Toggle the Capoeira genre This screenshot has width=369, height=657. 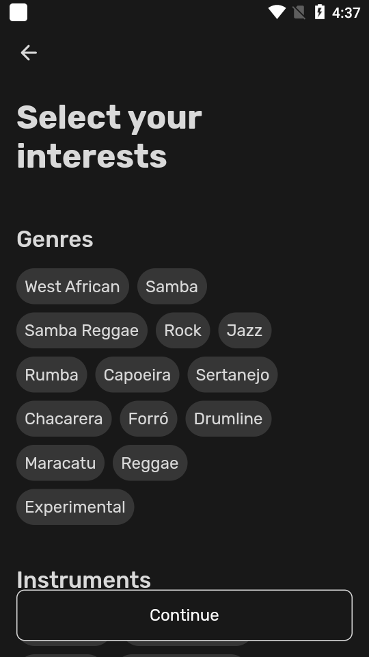(137, 374)
